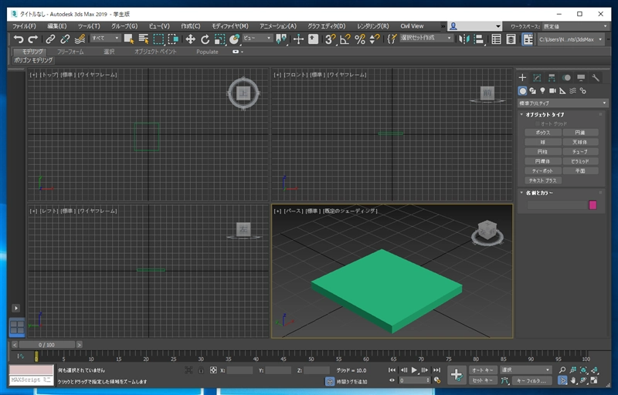Open Select by Name list icon
The height and width of the screenshot is (395, 618).
point(144,39)
